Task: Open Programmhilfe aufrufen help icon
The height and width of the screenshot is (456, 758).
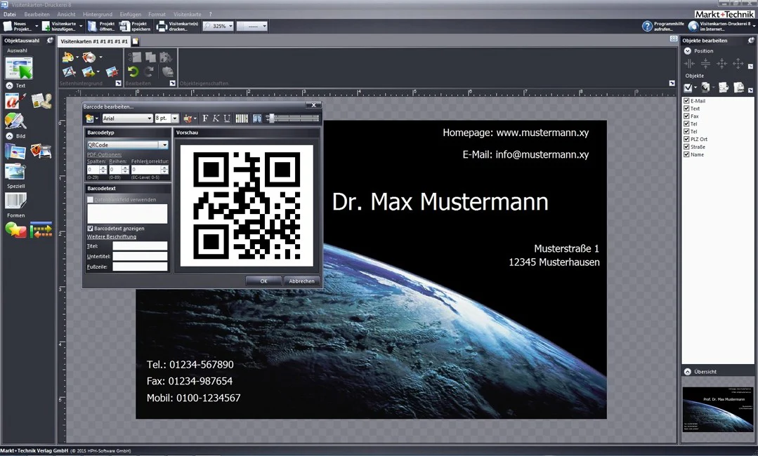Action: [x=647, y=26]
